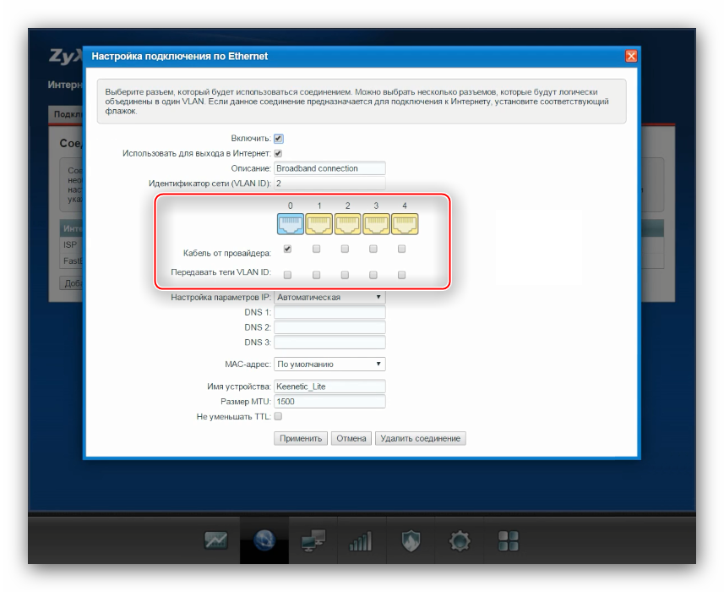Click the Удалить соединение button
The height and width of the screenshot is (592, 724).
pyautogui.click(x=420, y=439)
